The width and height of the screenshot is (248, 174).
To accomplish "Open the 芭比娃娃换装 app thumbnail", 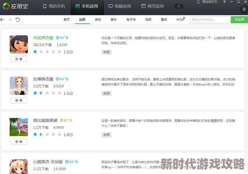I will [19, 127].
